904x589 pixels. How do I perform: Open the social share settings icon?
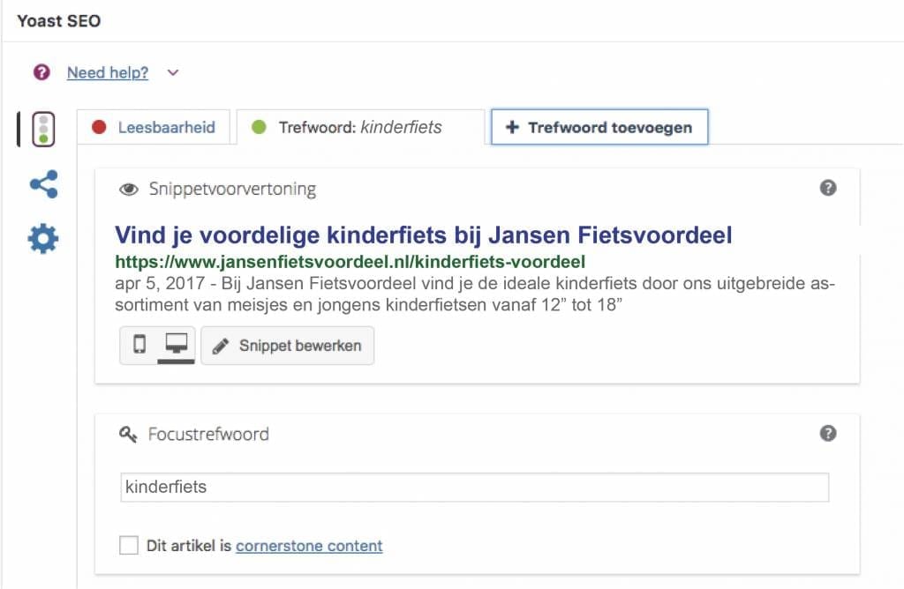tap(43, 184)
